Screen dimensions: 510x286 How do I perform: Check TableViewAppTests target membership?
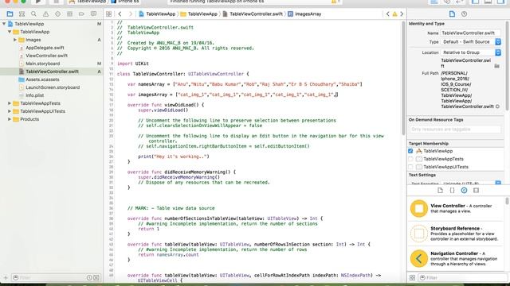click(410, 159)
